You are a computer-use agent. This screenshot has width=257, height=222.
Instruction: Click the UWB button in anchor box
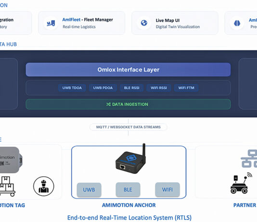point(89,190)
